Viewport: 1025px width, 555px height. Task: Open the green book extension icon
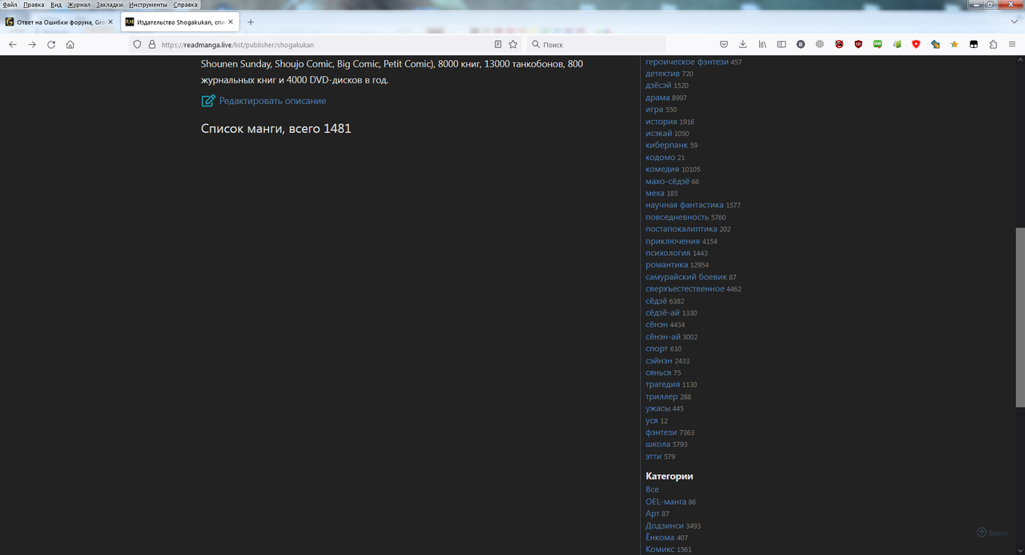tap(897, 45)
